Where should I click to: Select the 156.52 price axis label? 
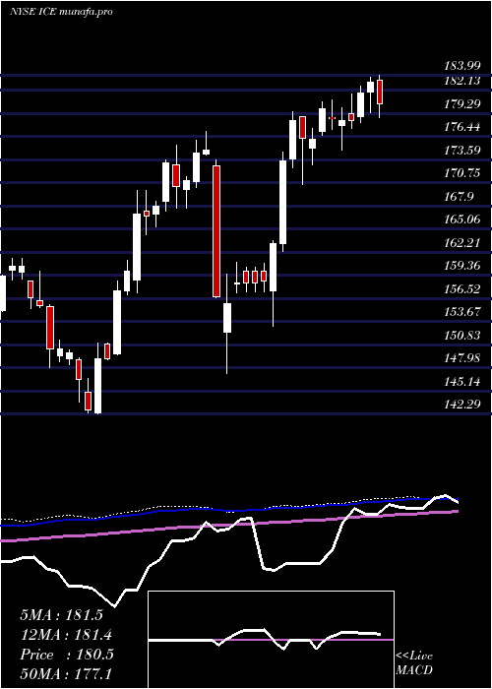coord(462,288)
